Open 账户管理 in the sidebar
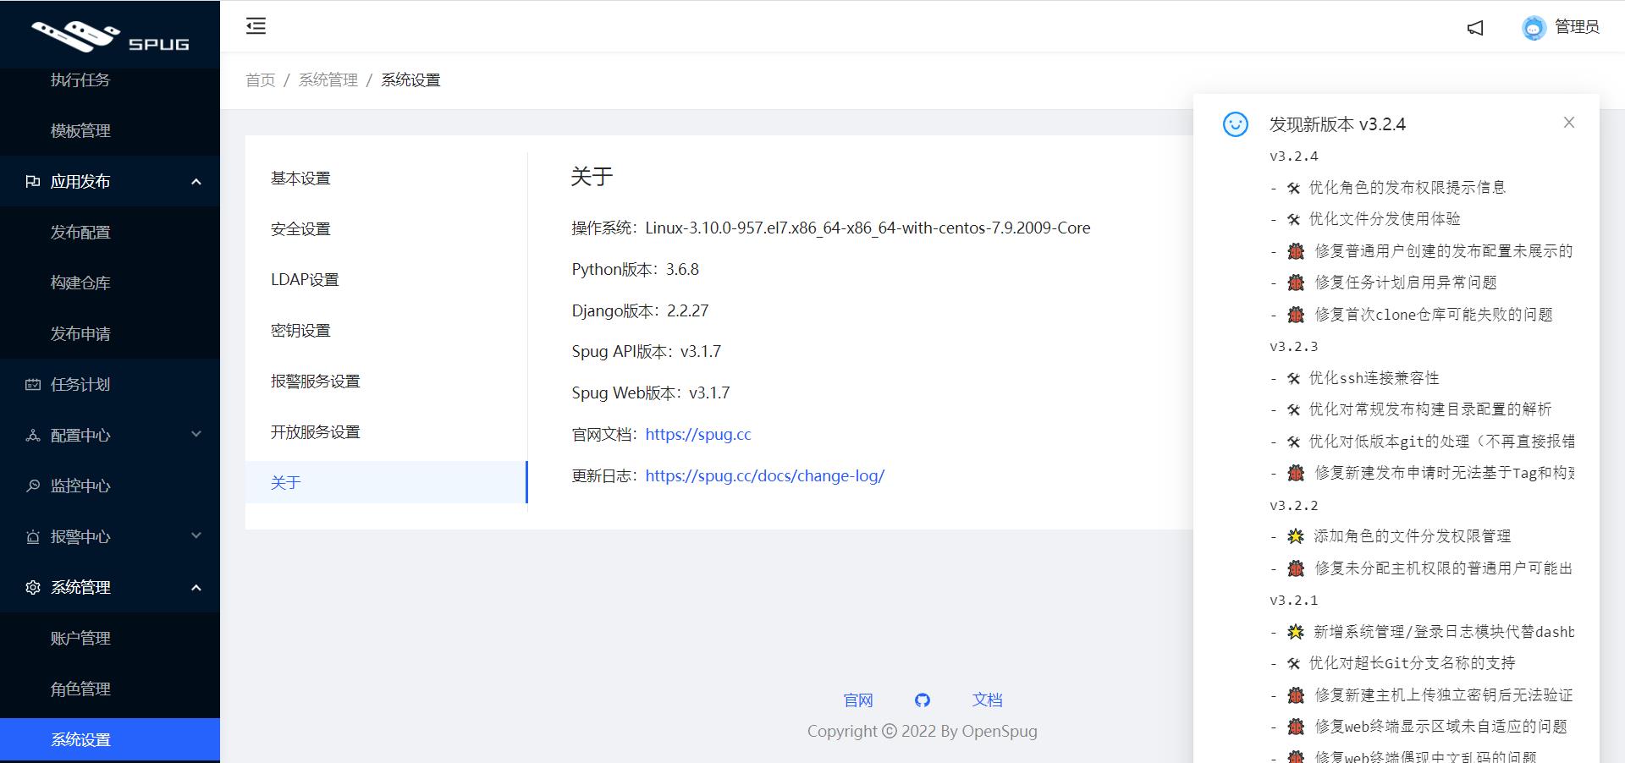The width and height of the screenshot is (1625, 763). pyautogui.click(x=110, y=638)
